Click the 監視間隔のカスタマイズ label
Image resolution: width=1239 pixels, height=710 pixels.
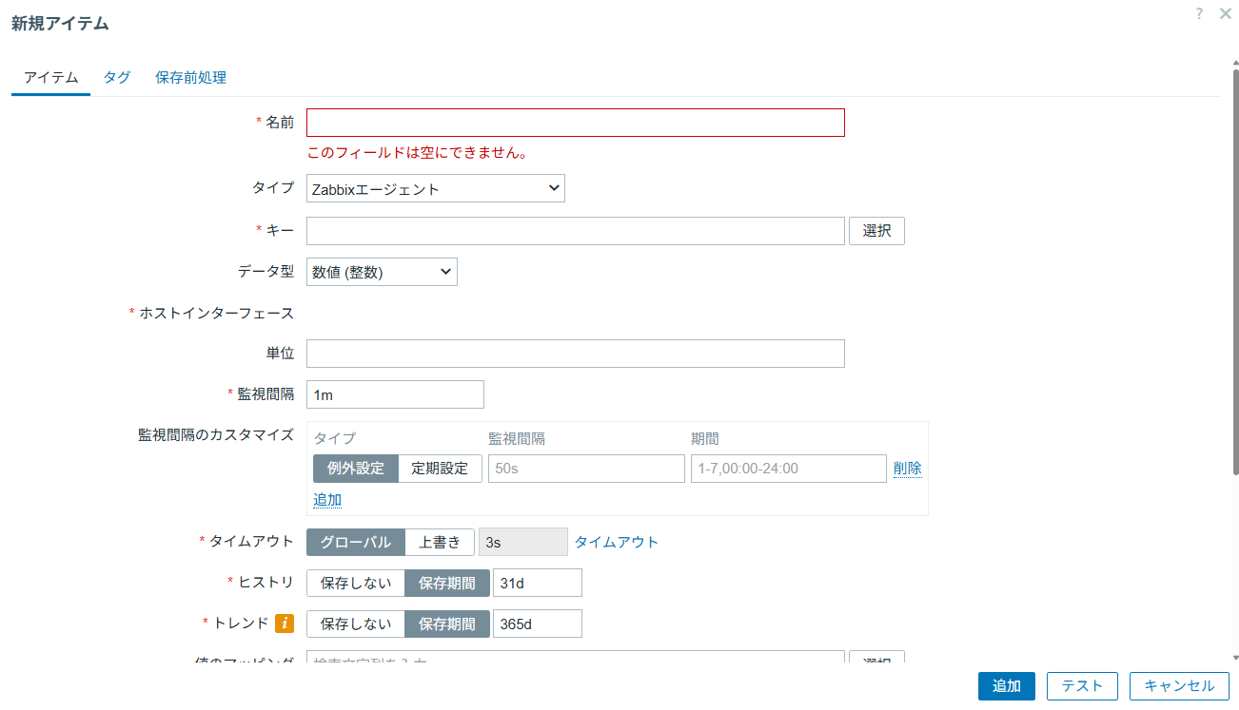pos(216,434)
